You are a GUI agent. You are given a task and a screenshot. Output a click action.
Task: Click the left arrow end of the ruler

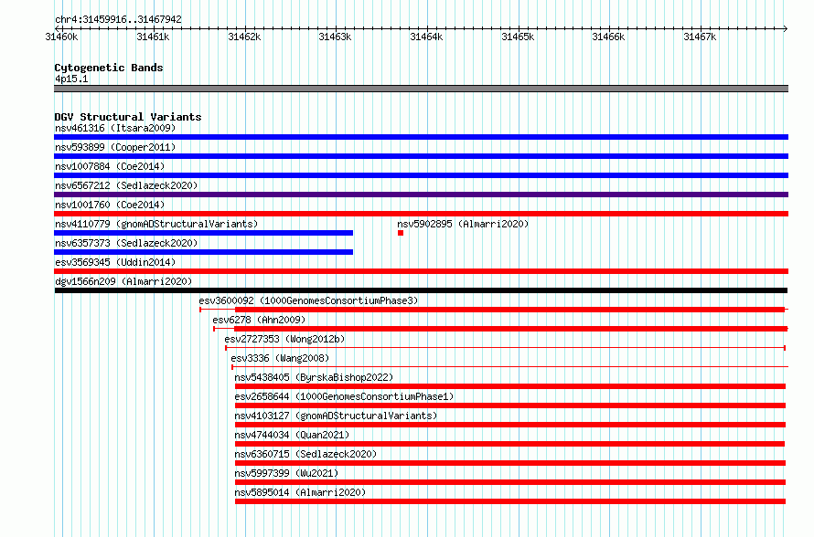pos(57,28)
